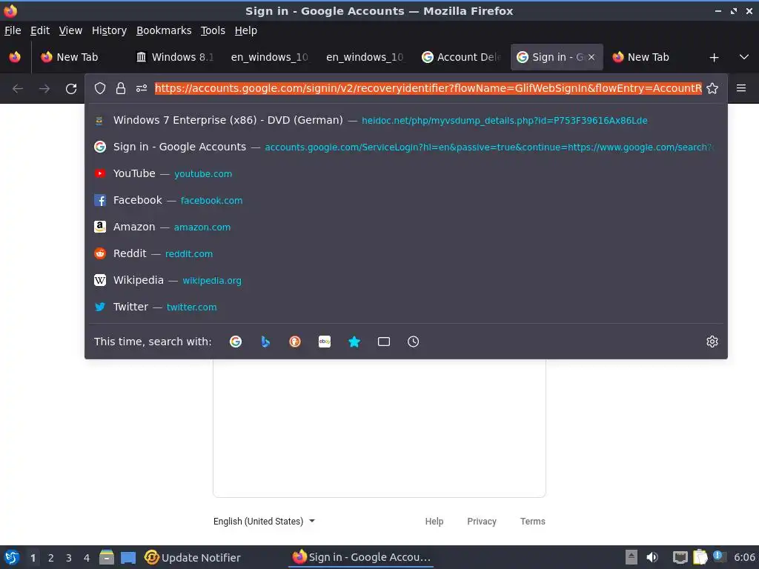Search this time with Google icon
This screenshot has width=759, height=569.
236,342
